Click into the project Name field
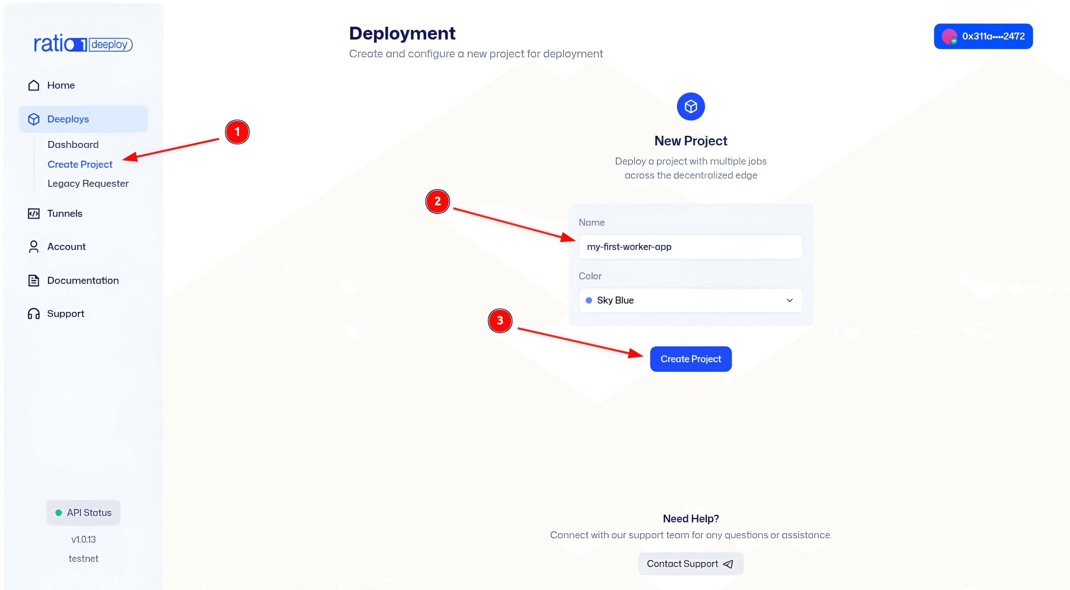The width and height of the screenshot is (1070, 590). (x=690, y=247)
